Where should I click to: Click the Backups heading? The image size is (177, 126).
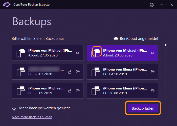(x=32, y=22)
